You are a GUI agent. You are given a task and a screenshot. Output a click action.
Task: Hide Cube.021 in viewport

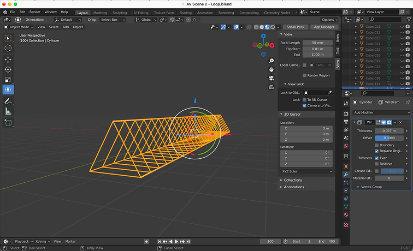tap(402, 27)
